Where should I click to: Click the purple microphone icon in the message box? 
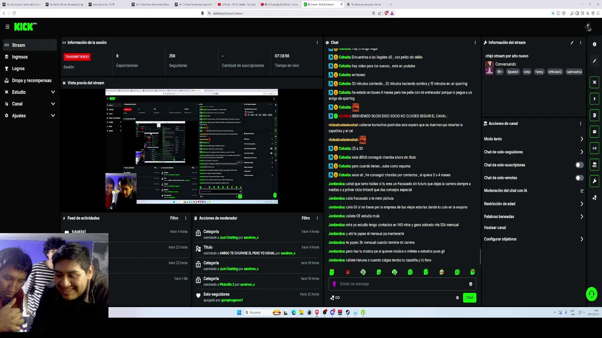tap(334, 284)
